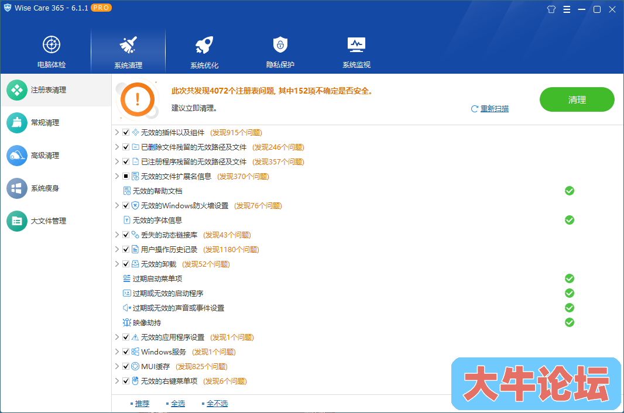Open the skin theme shirt icon
The height and width of the screenshot is (413, 624).
click(551, 9)
